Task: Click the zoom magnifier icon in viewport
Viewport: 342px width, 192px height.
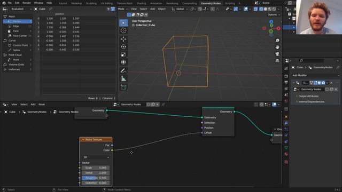Action: (x=277, y=41)
